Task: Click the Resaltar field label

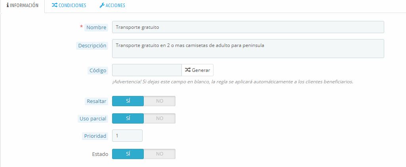Action: 96,101
